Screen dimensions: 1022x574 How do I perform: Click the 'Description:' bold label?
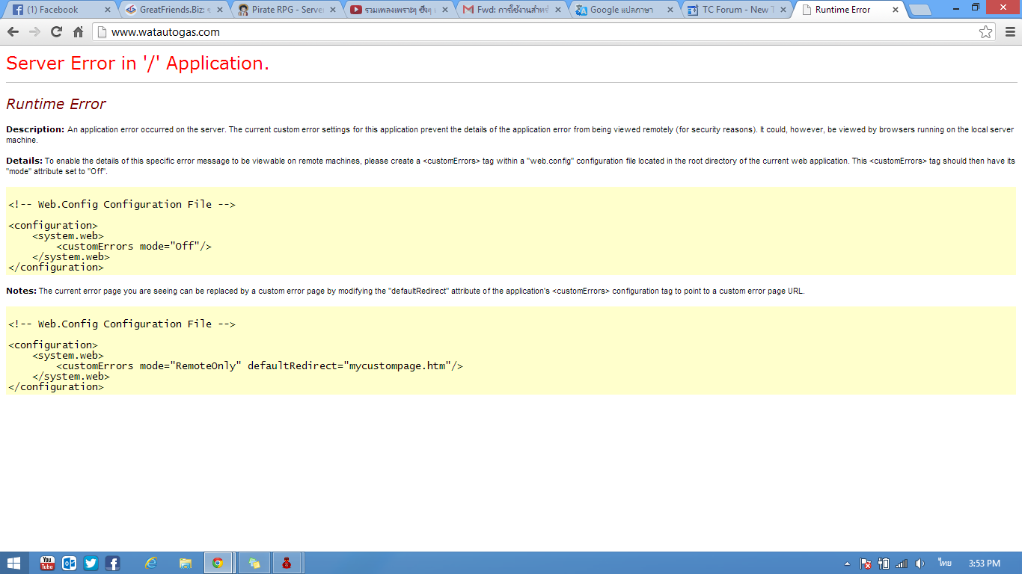click(x=35, y=129)
